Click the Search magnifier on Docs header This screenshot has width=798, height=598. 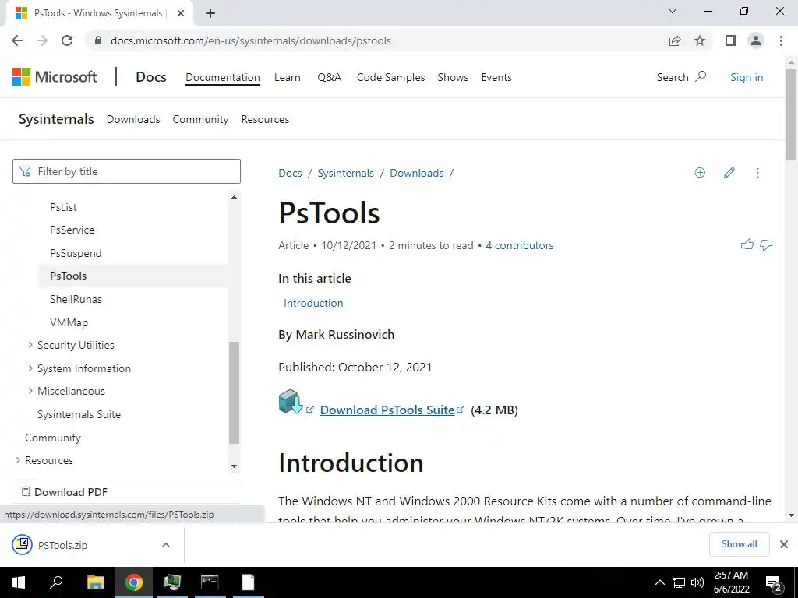tap(701, 77)
